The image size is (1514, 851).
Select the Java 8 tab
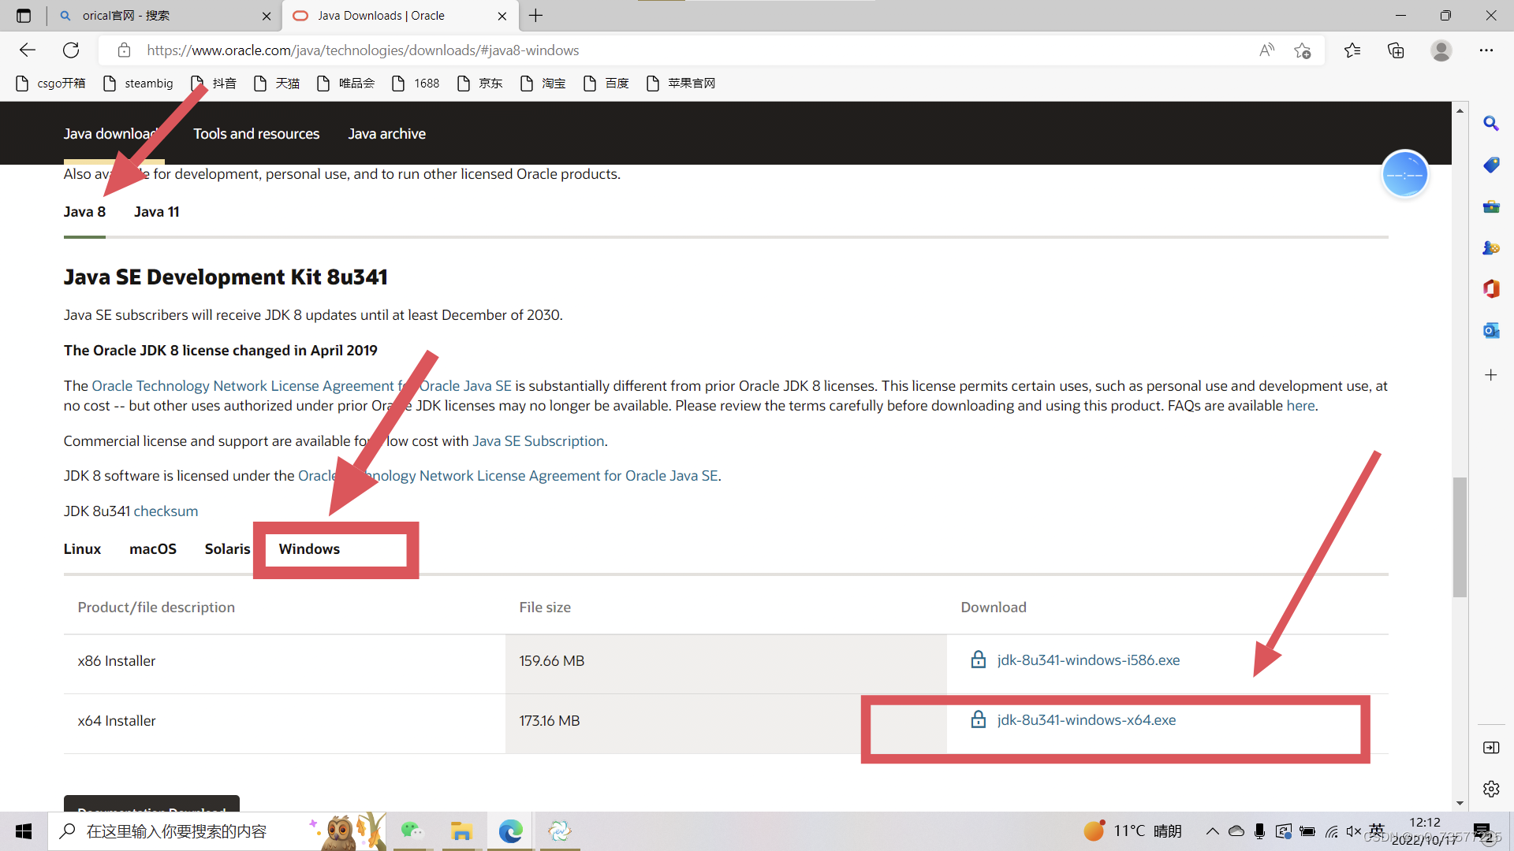tap(84, 212)
